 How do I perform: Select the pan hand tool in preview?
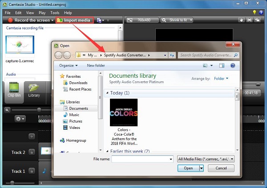pos(241,20)
